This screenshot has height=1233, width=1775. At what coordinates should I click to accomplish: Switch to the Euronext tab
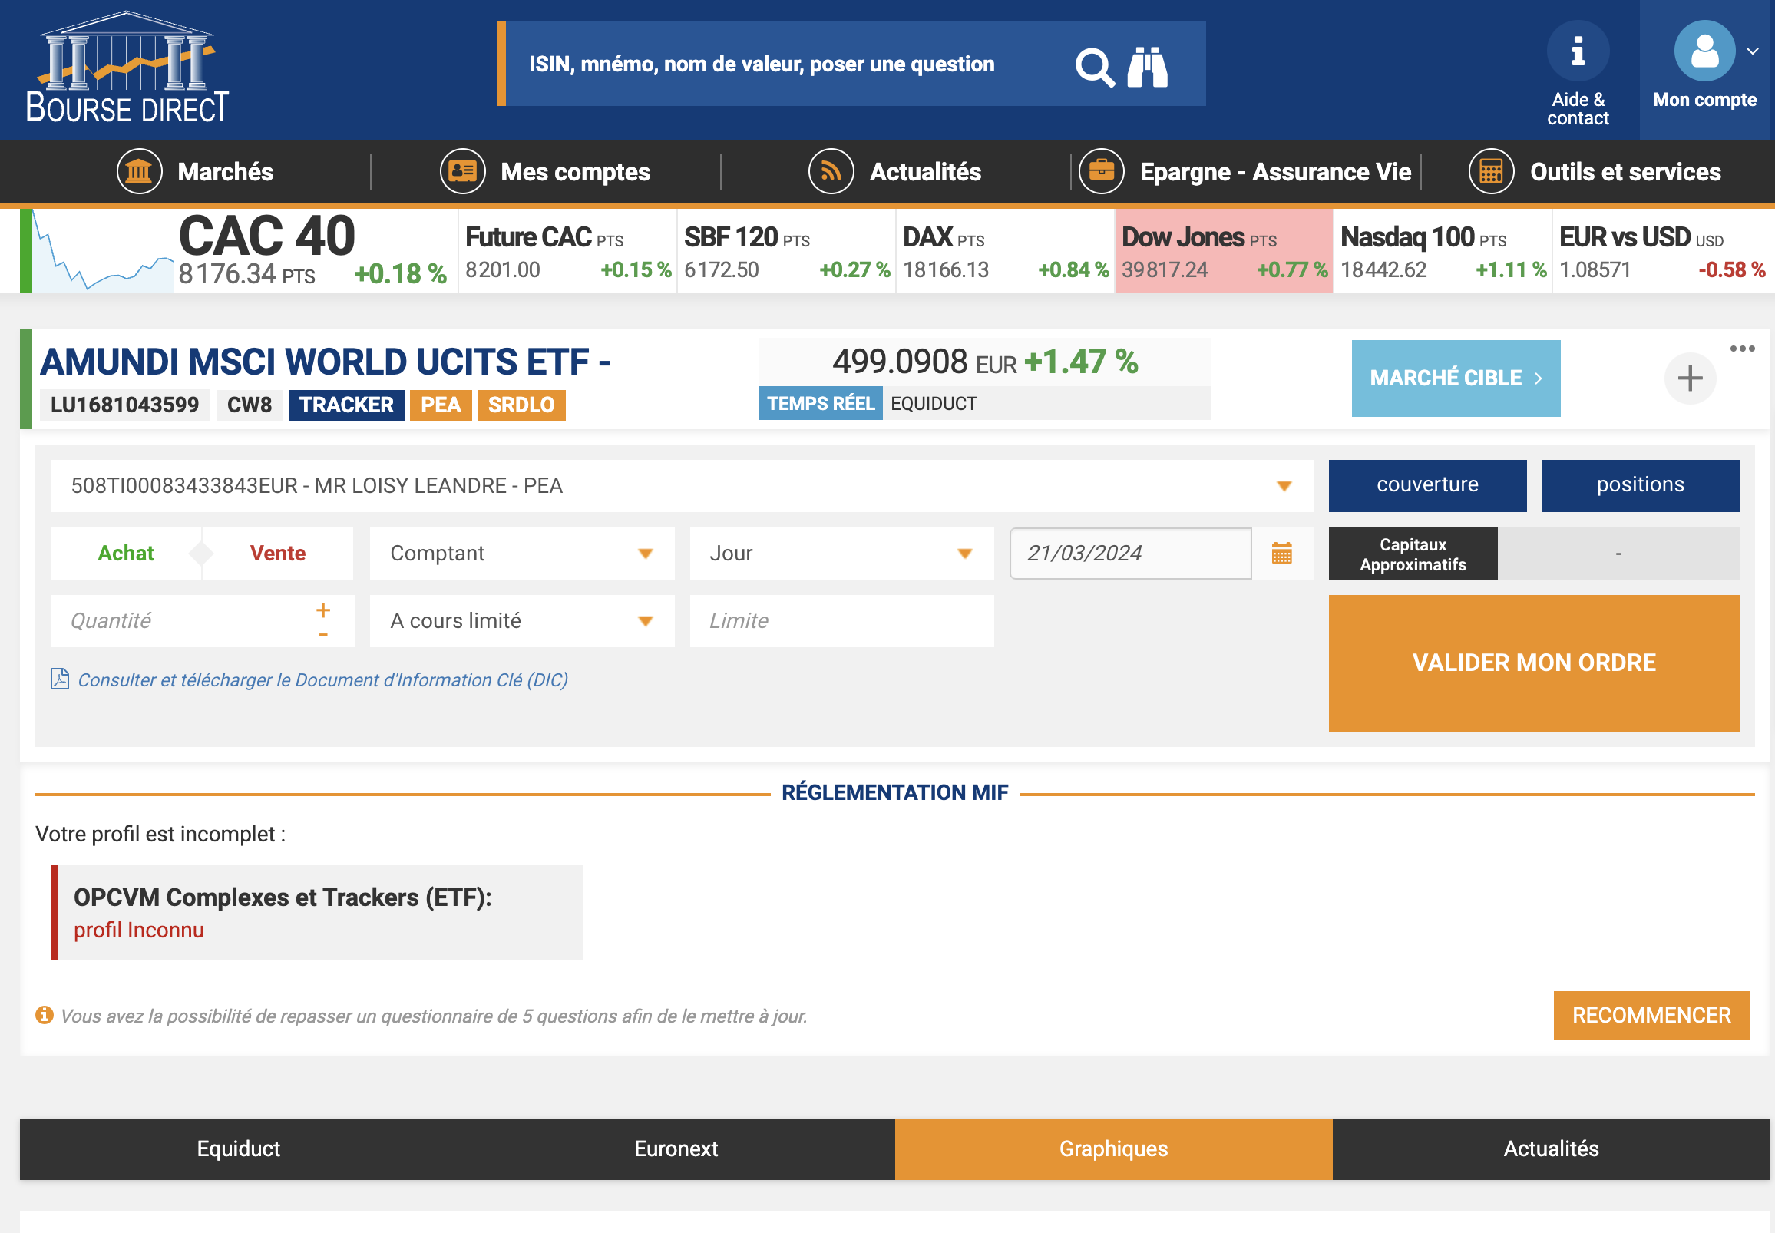pos(675,1149)
